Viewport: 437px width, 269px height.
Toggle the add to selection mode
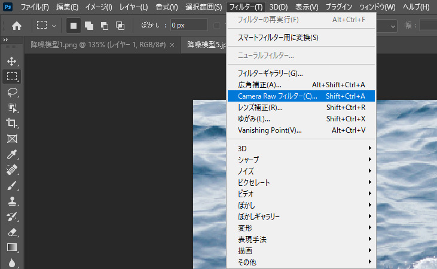(88, 26)
